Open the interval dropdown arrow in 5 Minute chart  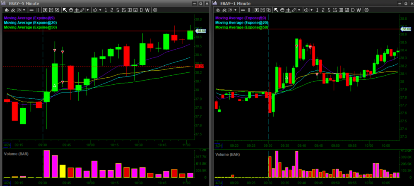click(100, 10)
